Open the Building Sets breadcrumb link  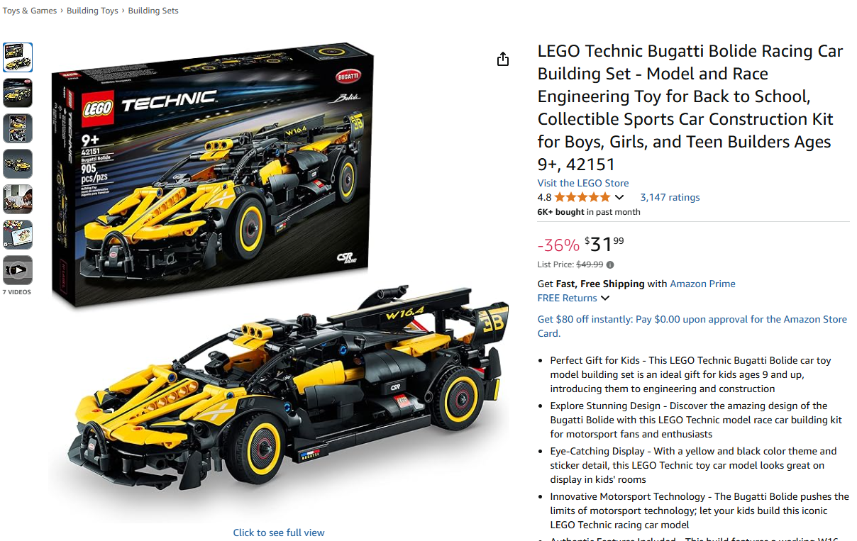click(x=153, y=11)
